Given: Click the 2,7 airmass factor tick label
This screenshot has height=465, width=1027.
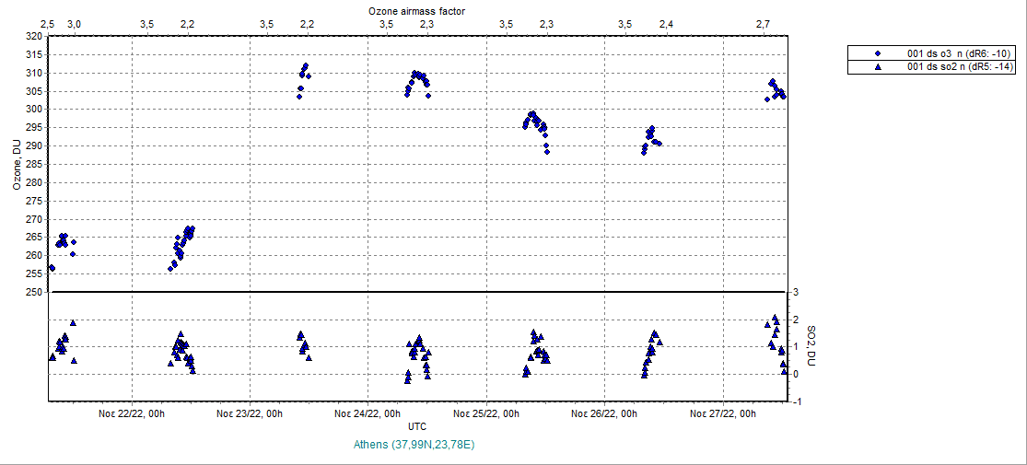Looking at the screenshot, I should click(763, 23).
